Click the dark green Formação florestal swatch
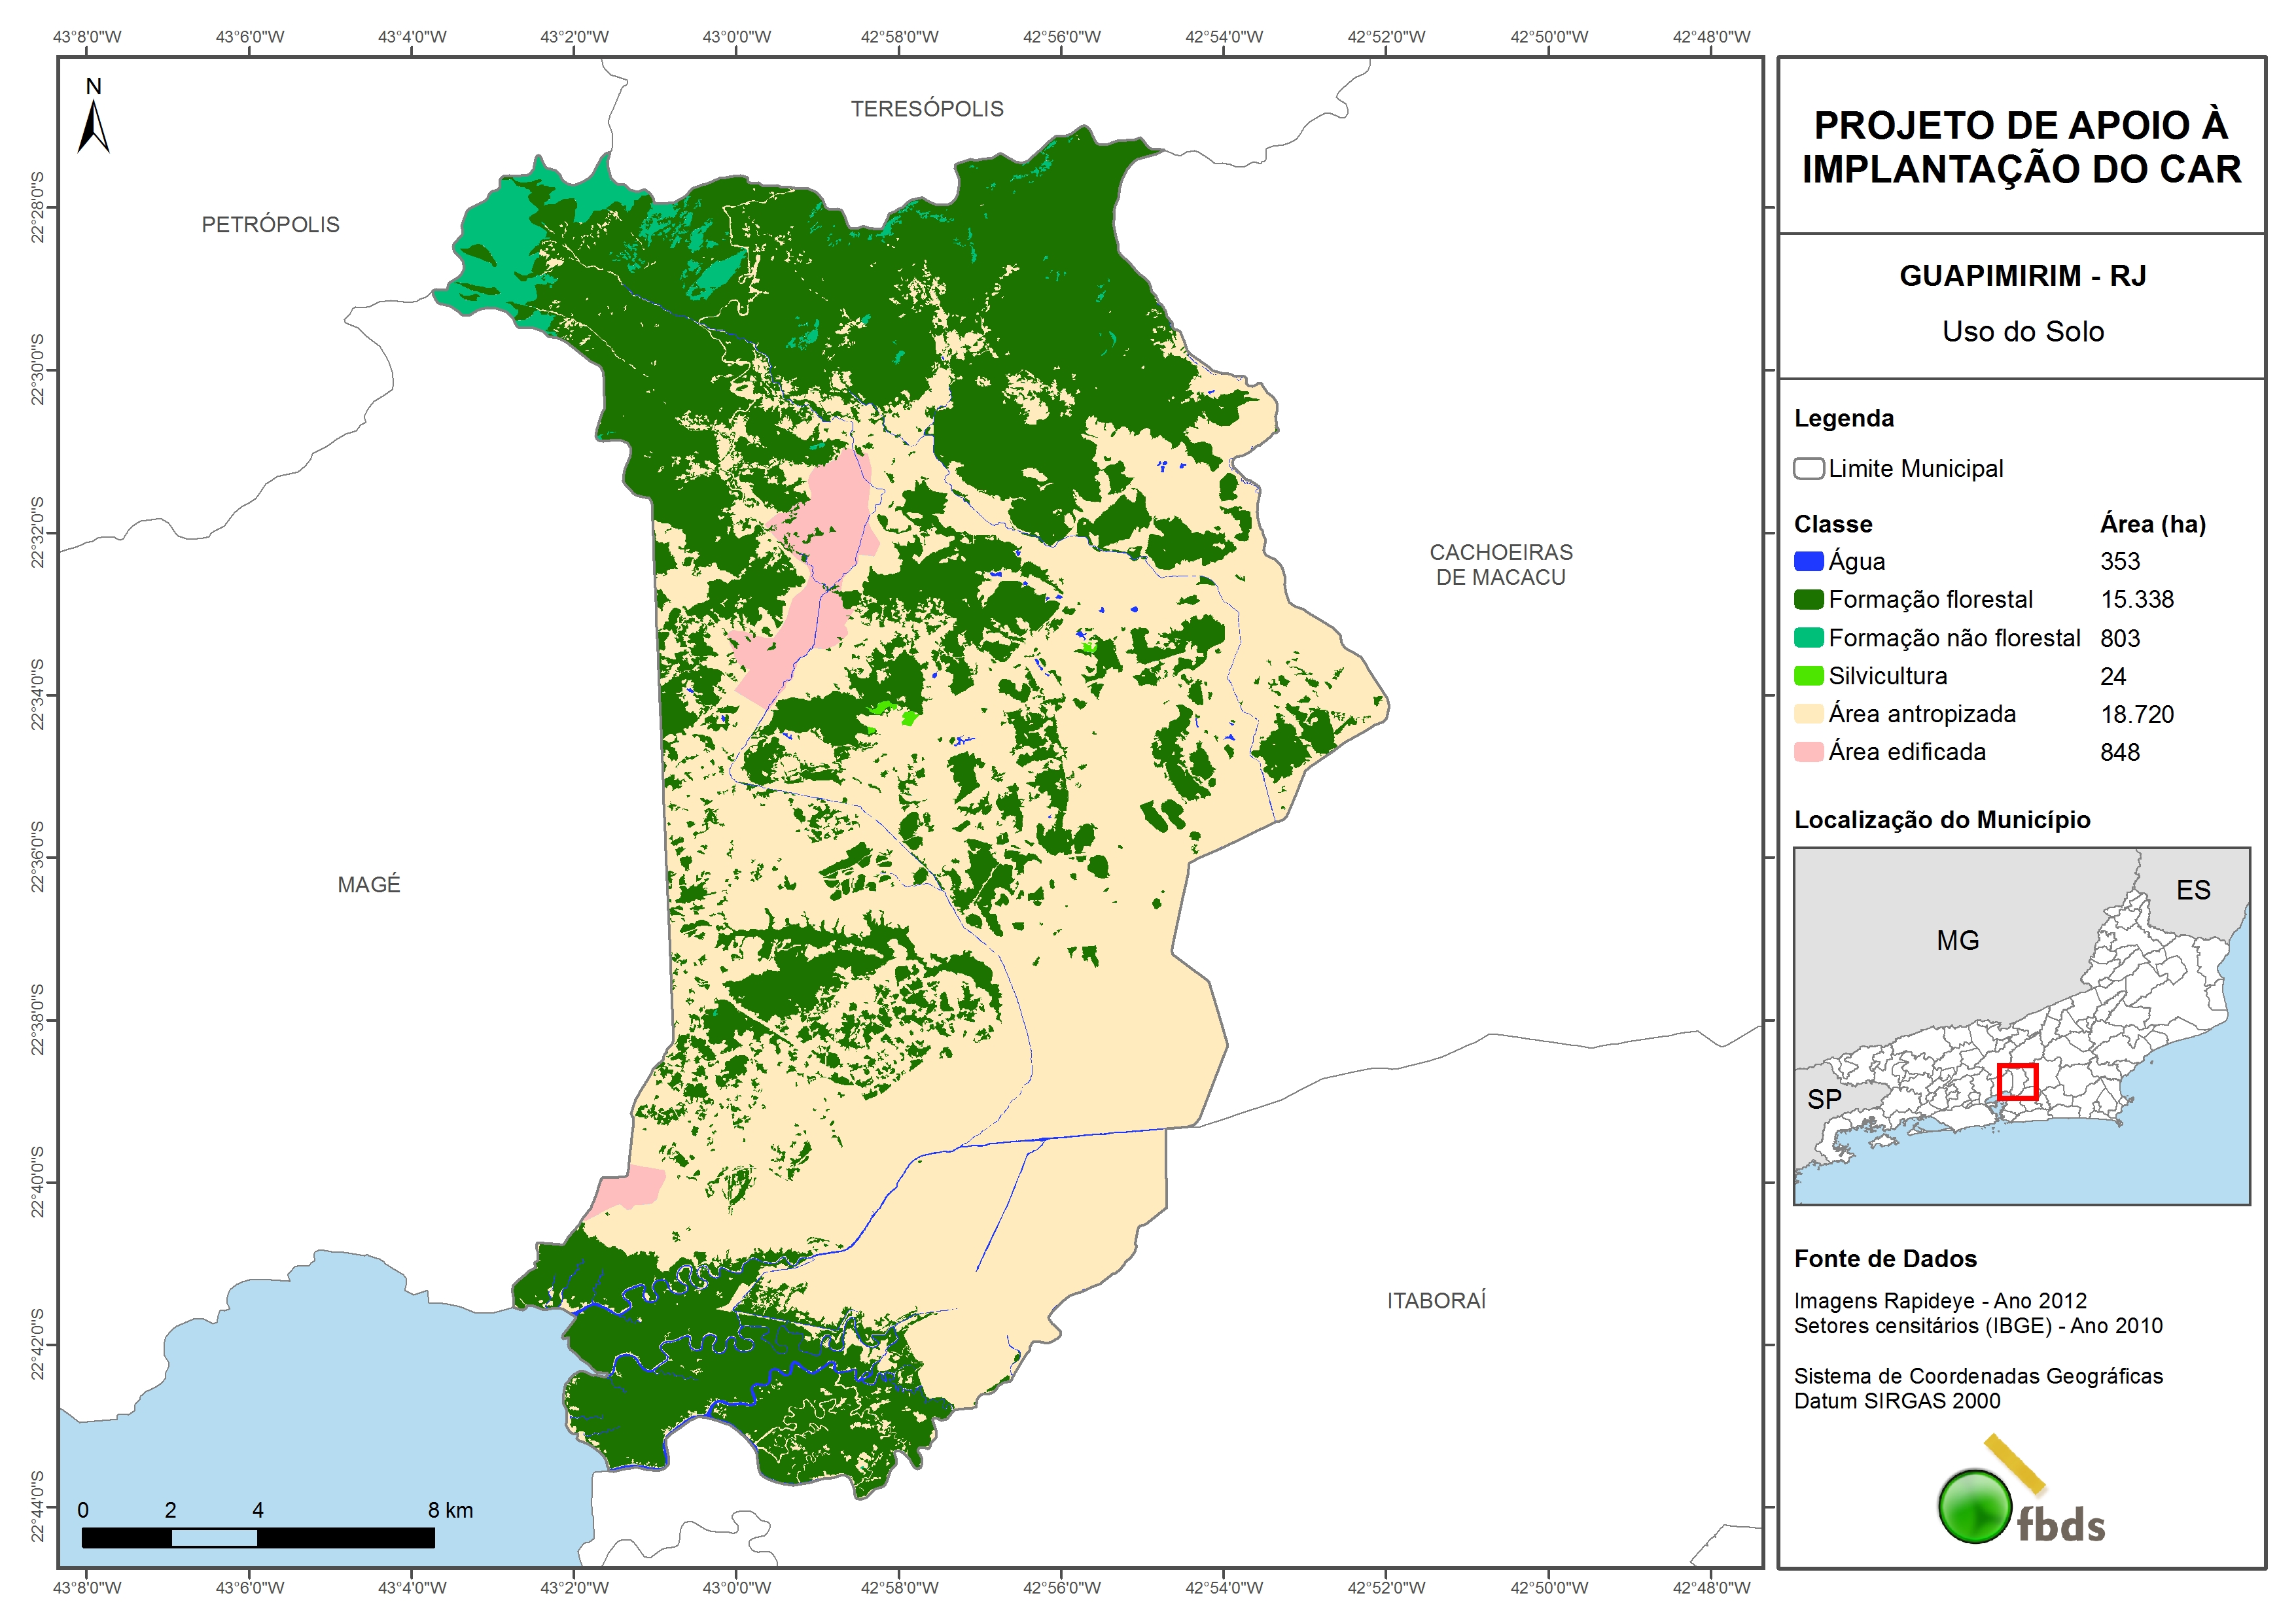The image size is (2296, 1623). (1808, 599)
